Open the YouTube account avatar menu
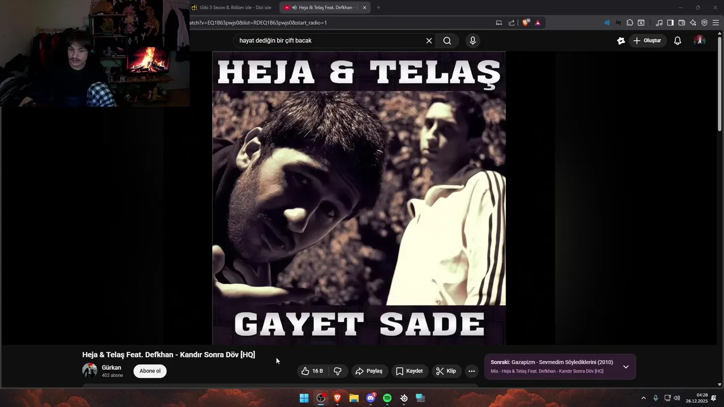This screenshot has height=407, width=724. (x=700, y=40)
